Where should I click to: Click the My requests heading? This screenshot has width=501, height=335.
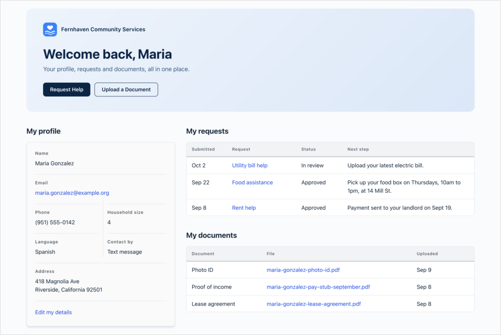coord(207,131)
